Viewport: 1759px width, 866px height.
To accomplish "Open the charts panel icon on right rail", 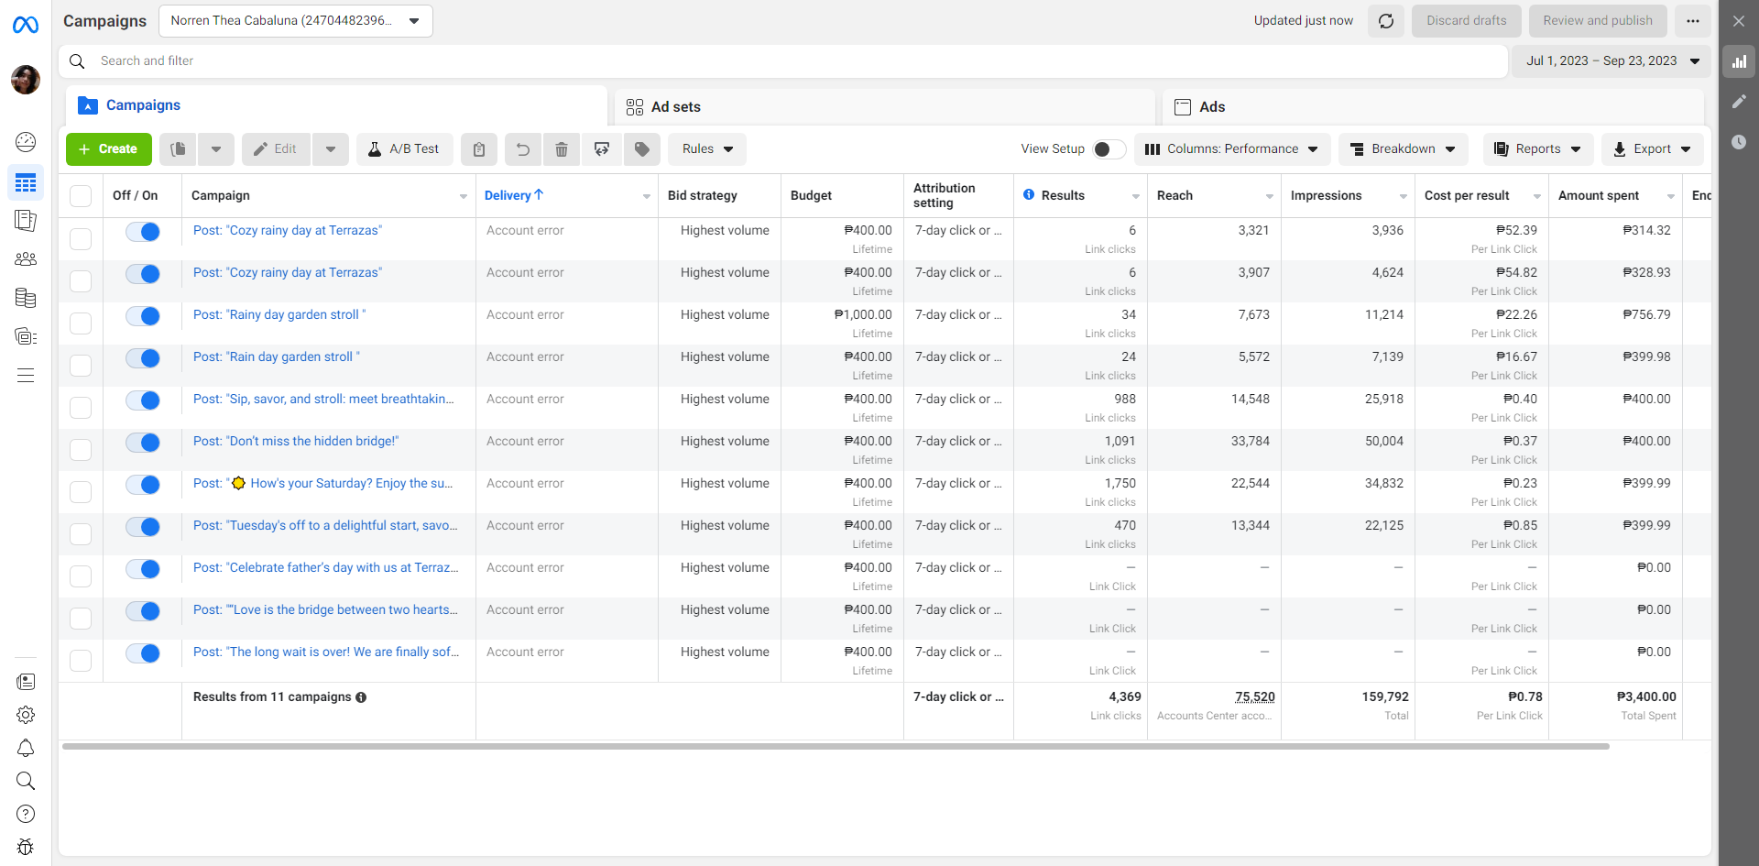I will pyautogui.click(x=1739, y=62).
